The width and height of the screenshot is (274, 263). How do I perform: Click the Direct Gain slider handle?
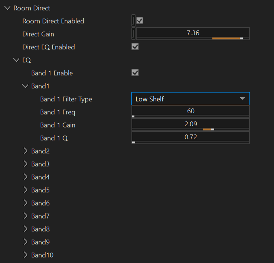tap(241, 38)
